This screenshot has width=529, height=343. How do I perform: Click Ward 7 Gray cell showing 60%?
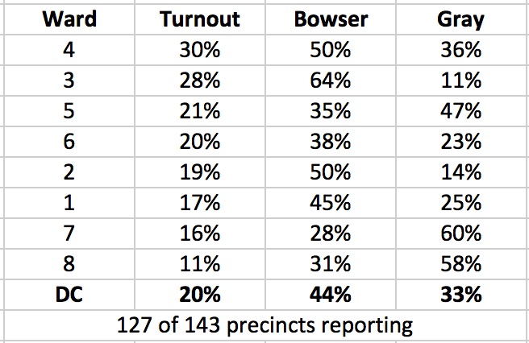point(461,233)
